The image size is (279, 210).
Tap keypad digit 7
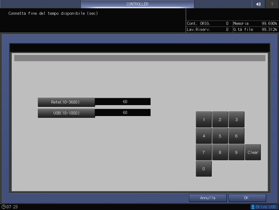point(203,152)
